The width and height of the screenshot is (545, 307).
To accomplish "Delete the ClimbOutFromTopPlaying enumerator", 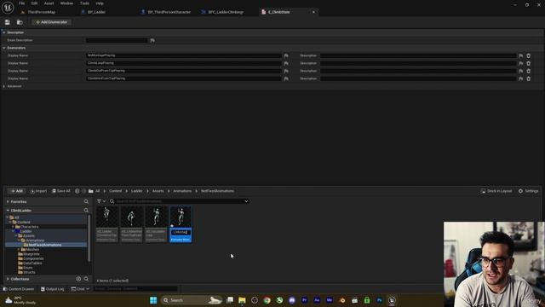I will [528, 71].
